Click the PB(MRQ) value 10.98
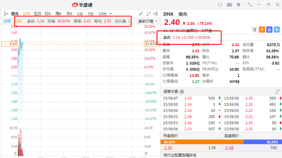Image resolution: width=282 pixels, height=158 pixels. point(234,69)
